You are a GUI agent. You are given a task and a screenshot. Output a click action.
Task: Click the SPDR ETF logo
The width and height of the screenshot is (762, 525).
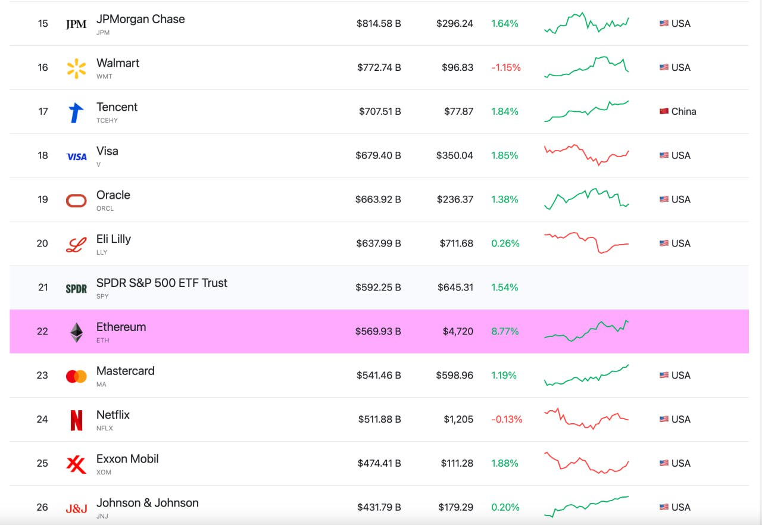pos(76,289)
